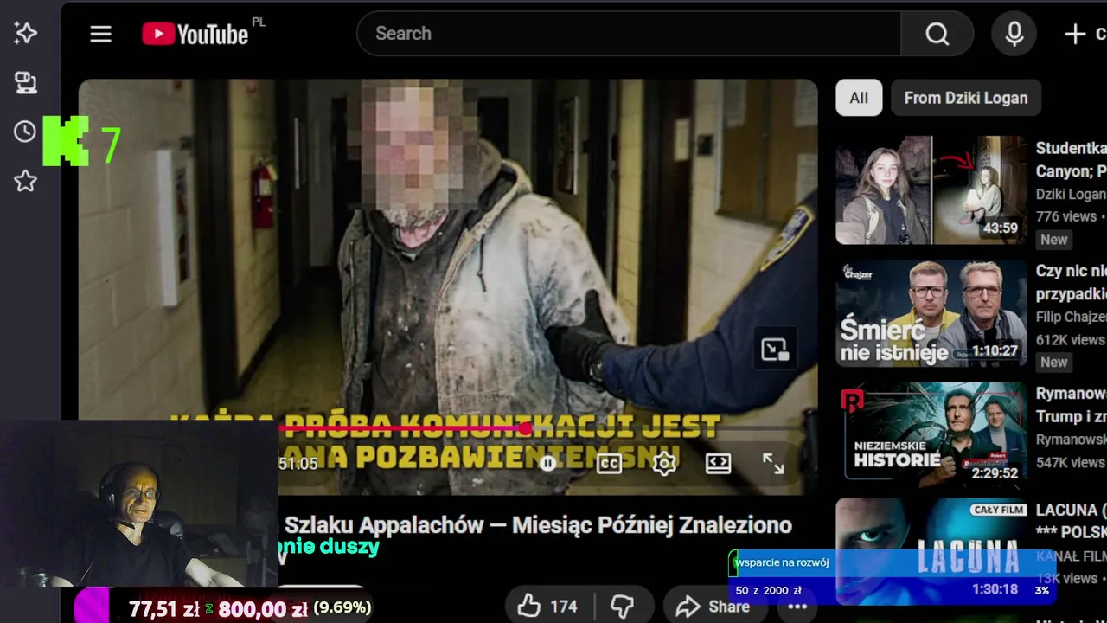The width and height of the screenshot is (1107, 623).
Task: Switch to theater mode
Action: coord(719,464)
